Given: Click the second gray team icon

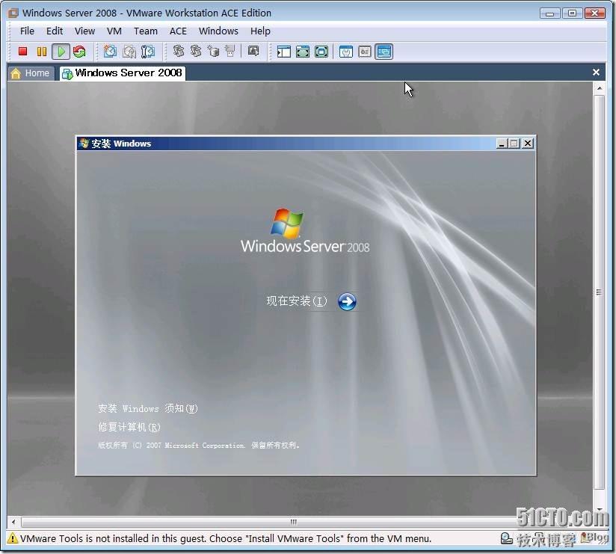Looking at the screenshot, I should (196, 51).
